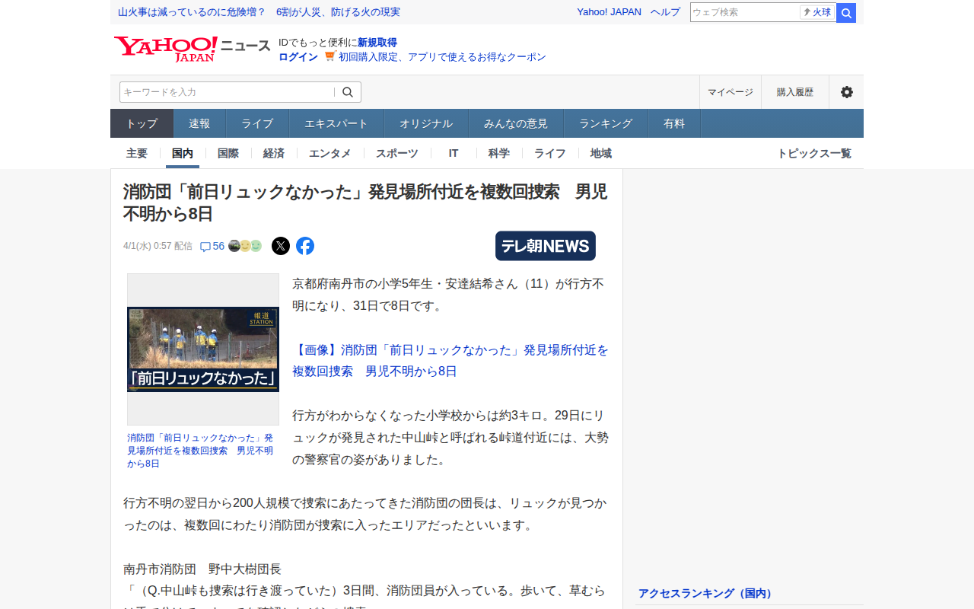
Task: Open トピックス一覧 link
Action: [814, 153]
